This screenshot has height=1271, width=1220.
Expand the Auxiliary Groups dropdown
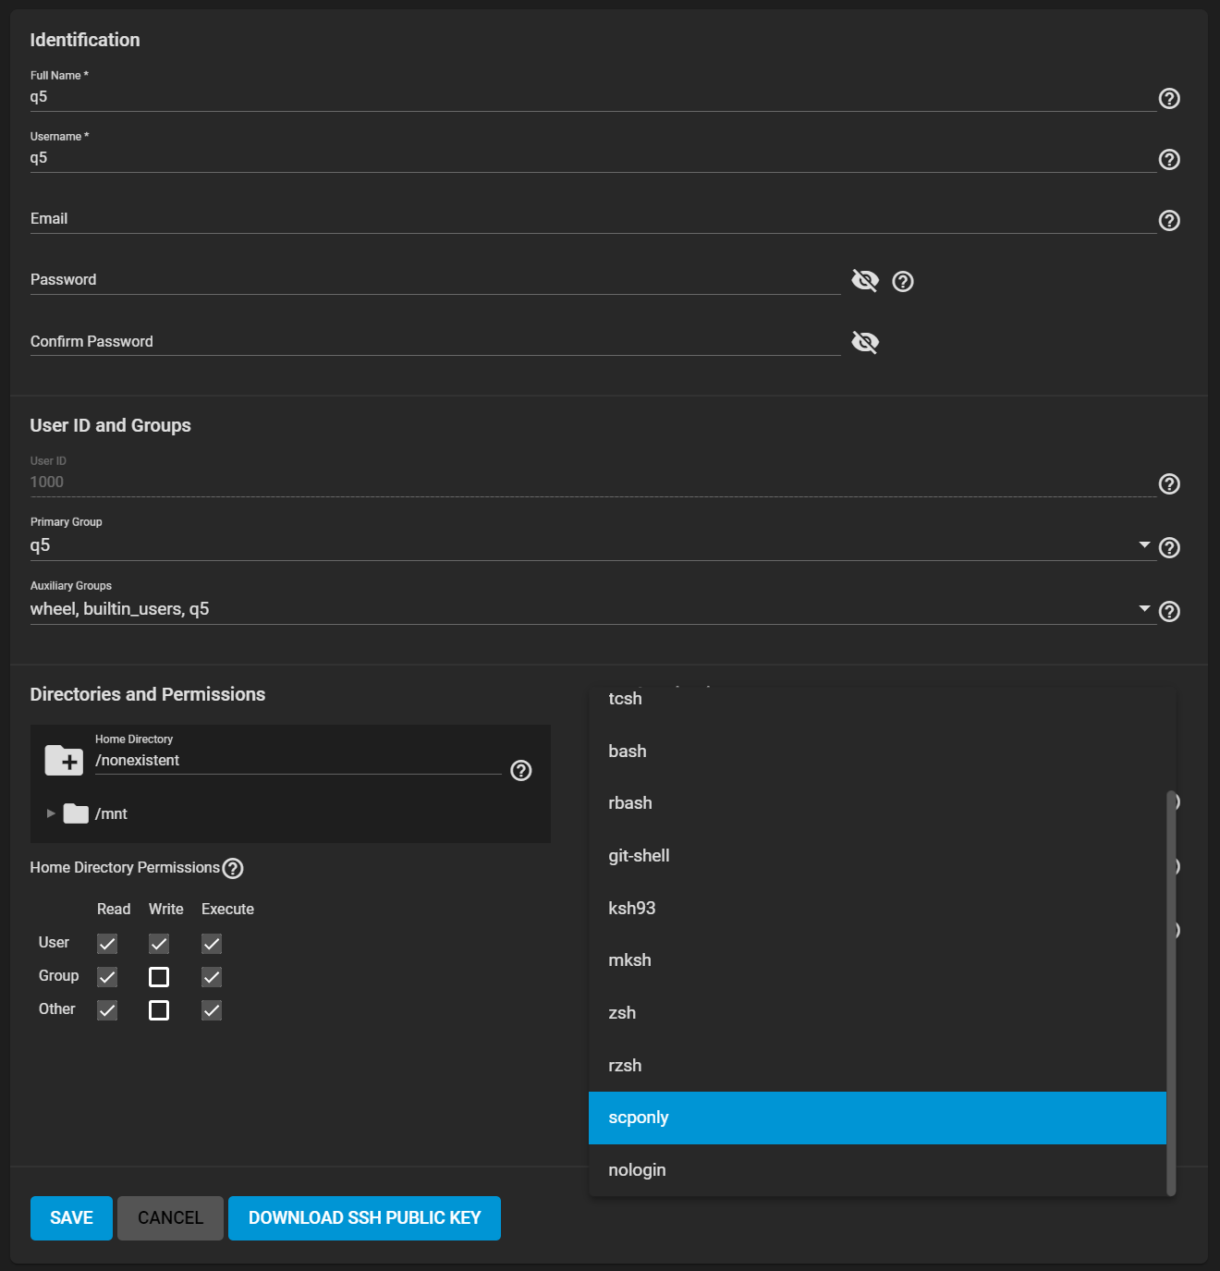(1144, 609)
